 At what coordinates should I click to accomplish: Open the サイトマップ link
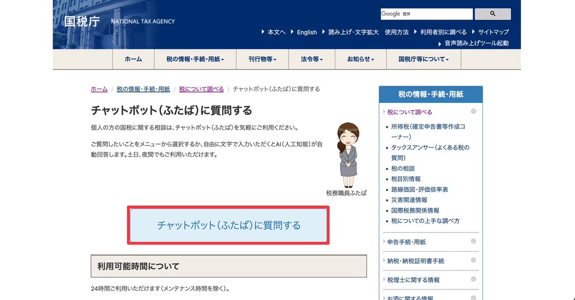click(x=493, y=32)
